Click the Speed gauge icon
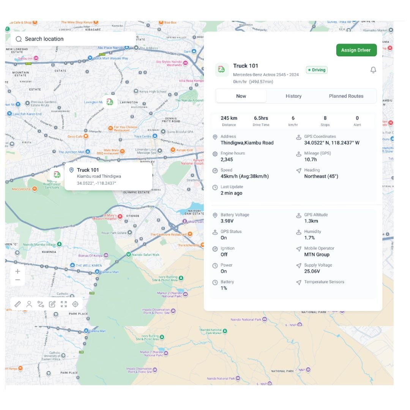This screenshot has height=410, width=410. pyautogui.click(x=215, y=170)
